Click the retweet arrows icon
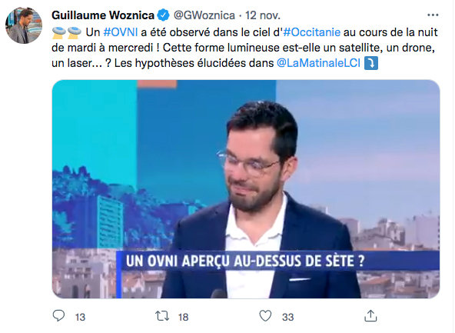 pos(162,316)
